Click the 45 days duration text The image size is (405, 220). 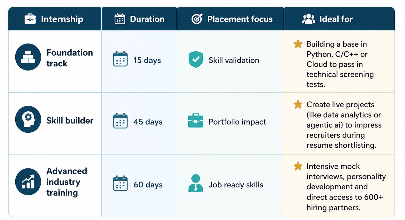click(x=148, y=122)
